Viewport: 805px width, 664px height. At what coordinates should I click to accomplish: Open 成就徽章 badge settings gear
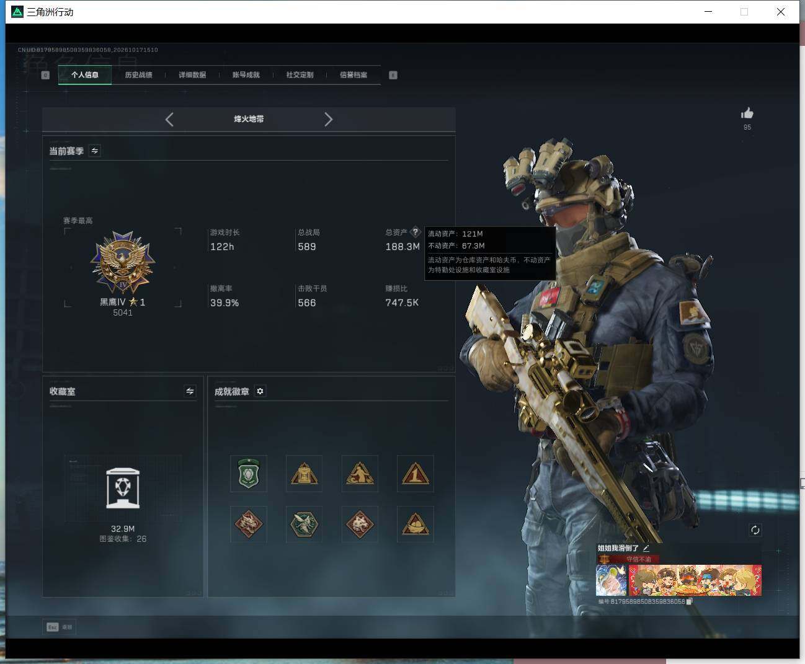(x=260, y=391)
